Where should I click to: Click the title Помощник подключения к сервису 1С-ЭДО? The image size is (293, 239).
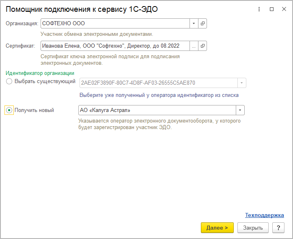click(x=82, y=9)
